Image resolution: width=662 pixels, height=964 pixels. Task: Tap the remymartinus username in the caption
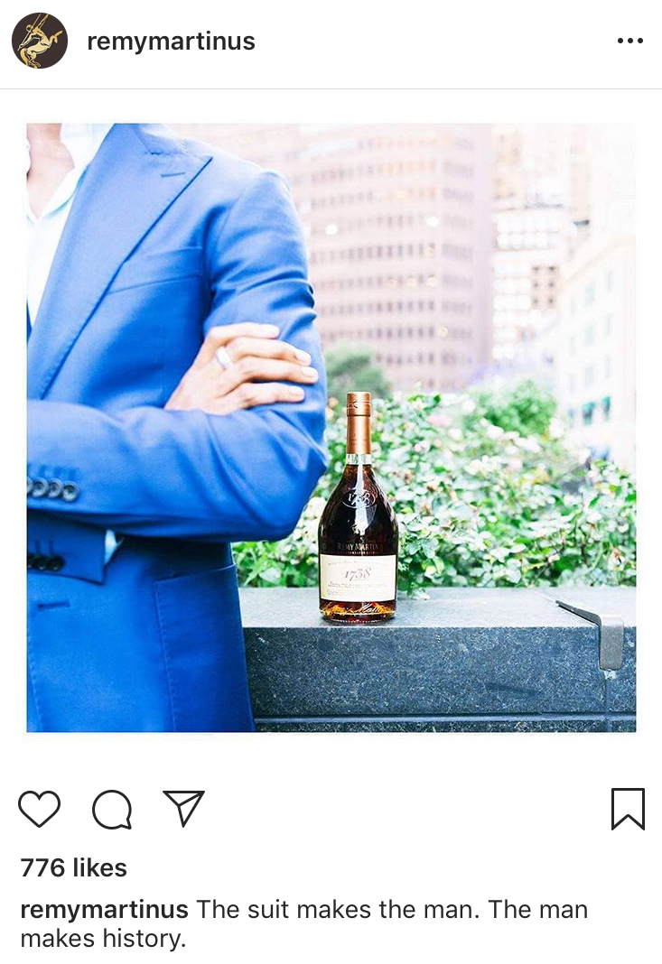pyautogui.click(x=104, y=909)
